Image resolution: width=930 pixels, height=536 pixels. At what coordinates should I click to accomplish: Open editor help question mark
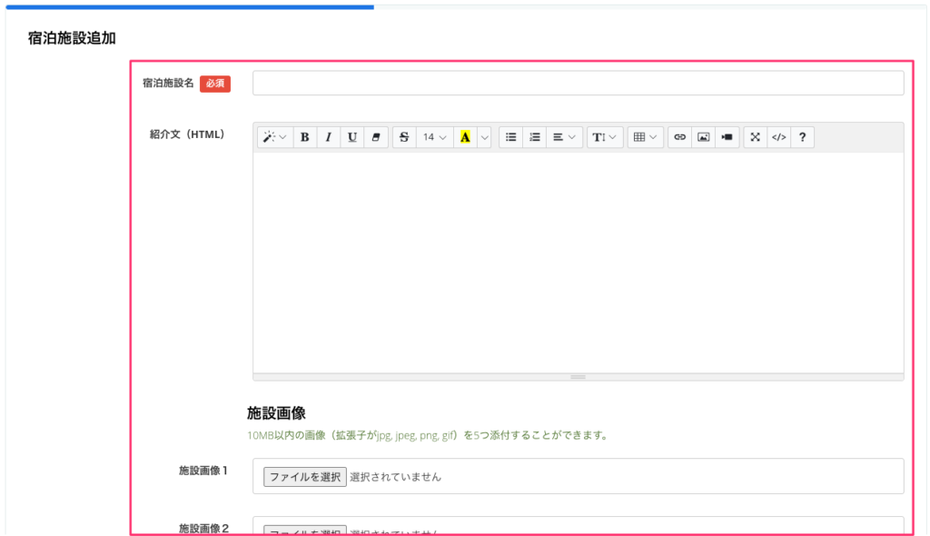[x=802, y=137]
